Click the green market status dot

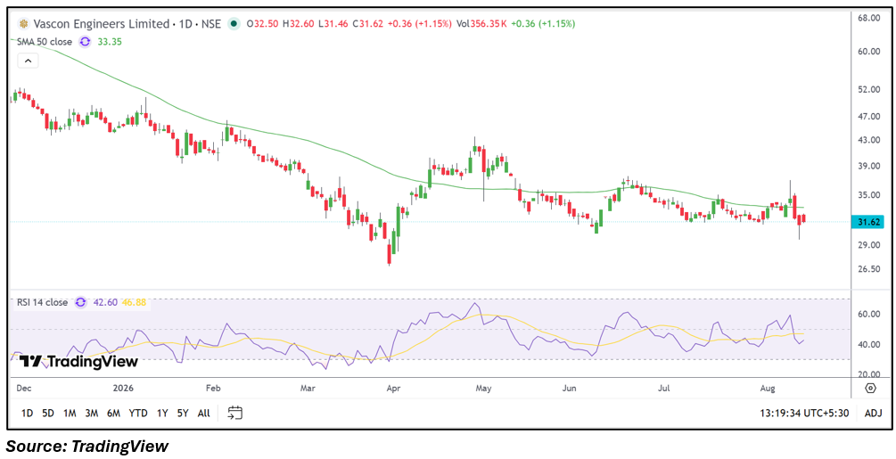[234, 24]
